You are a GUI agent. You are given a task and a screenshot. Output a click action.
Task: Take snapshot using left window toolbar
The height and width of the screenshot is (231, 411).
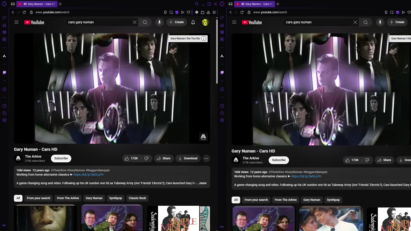(171, 12)
